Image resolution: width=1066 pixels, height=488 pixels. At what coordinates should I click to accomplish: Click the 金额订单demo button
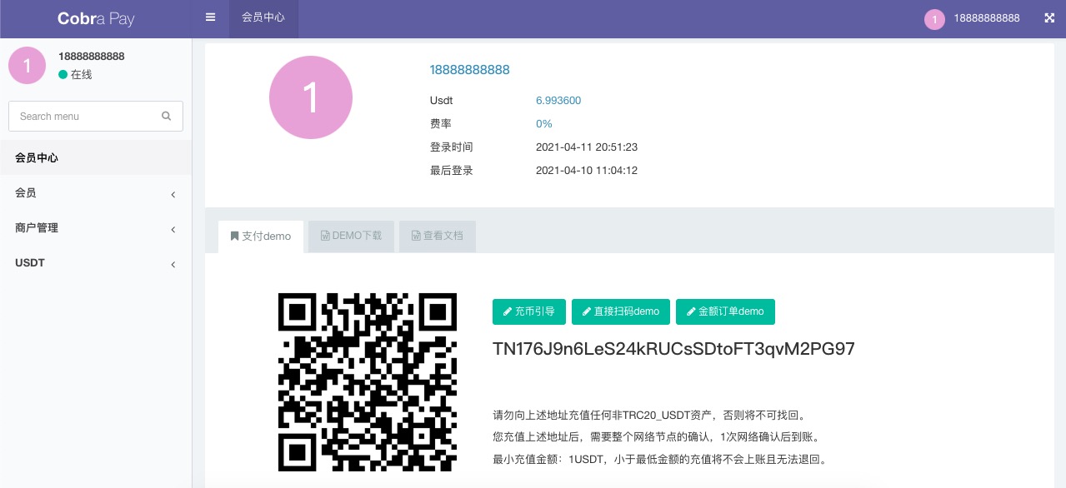click(725, 311)
